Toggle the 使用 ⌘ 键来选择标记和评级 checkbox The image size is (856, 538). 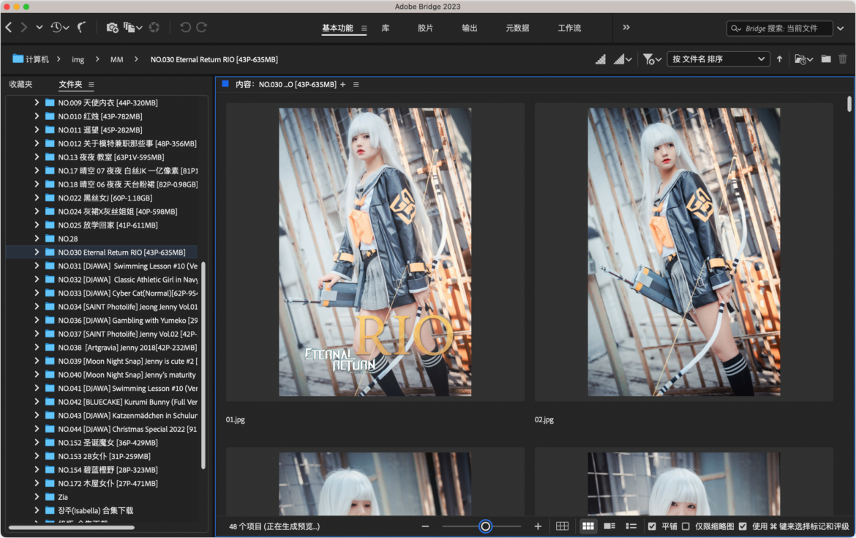coord(743,526)
